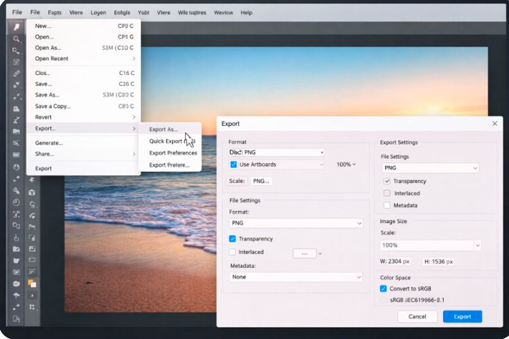Click the arrow beside the ellipsis button
The height and width of the screenshot is (339, 509).
(320, 253)
